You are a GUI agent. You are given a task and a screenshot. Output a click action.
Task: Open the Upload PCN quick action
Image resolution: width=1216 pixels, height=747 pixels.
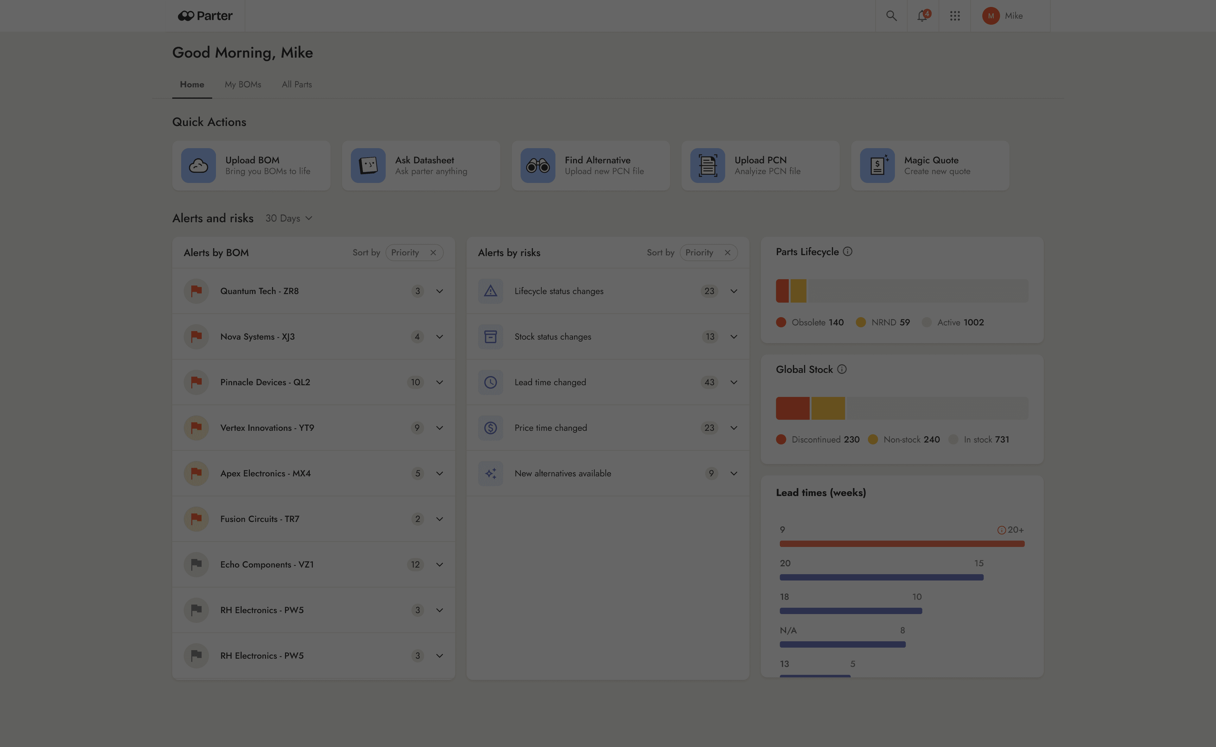[760, 166]
